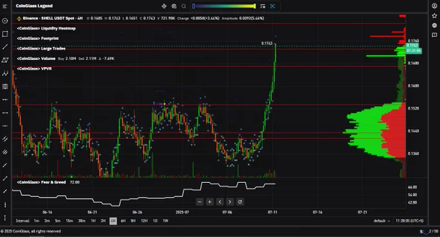Viewport: 440px width, 237px height.
Task: Click the Fear & Greed indicator label
Action: [41, 182]
